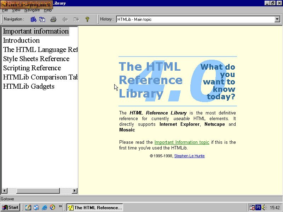Click the Pl keyboard language indicator
The height and width of the screenshot is (212, 283).
pyautogui.click(x=258, y=207)
